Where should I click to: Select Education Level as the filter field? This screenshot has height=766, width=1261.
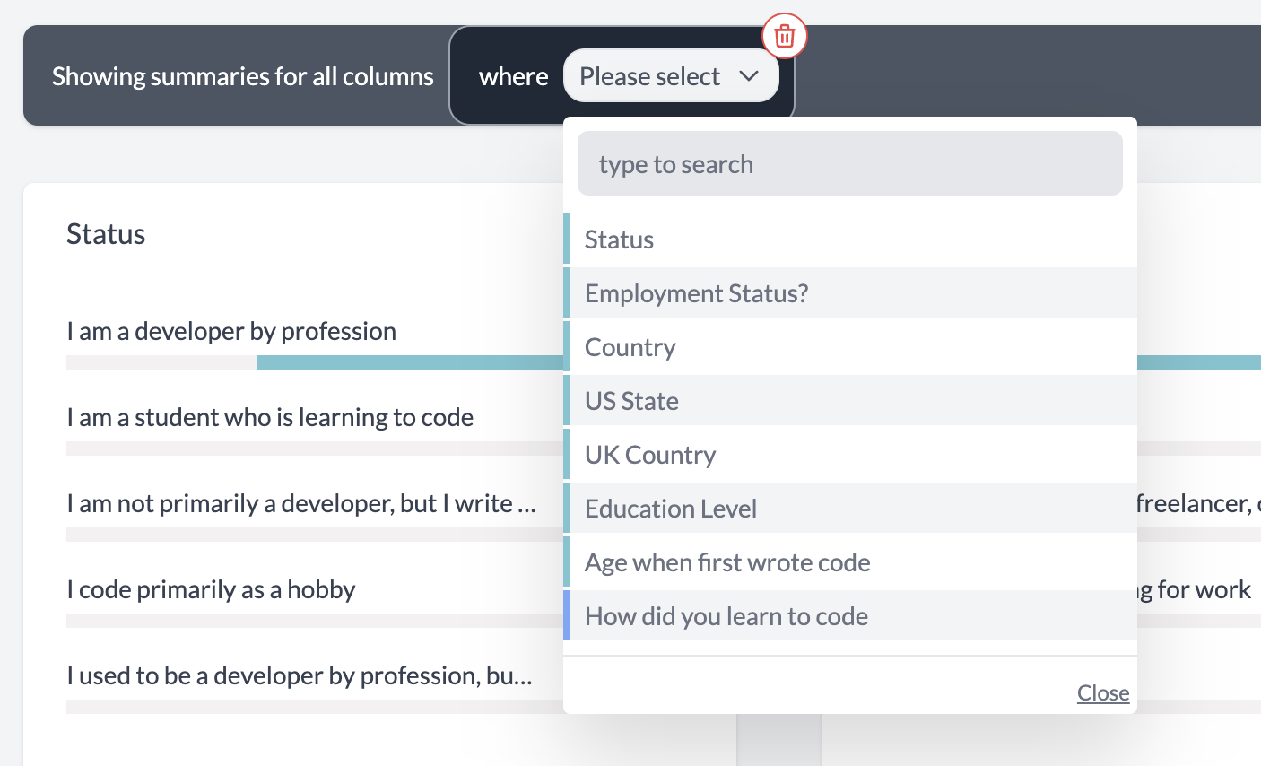pos(670,508)
